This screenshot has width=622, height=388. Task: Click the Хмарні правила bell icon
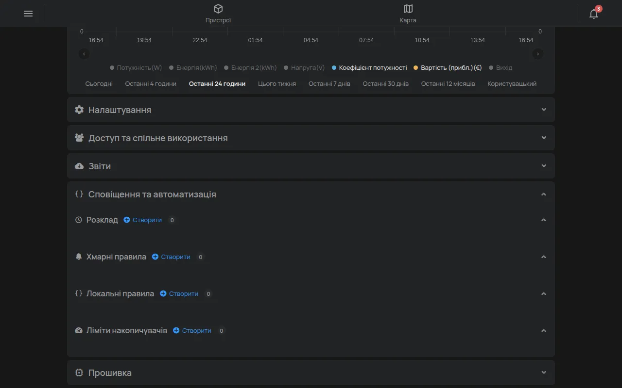point(79,257)
